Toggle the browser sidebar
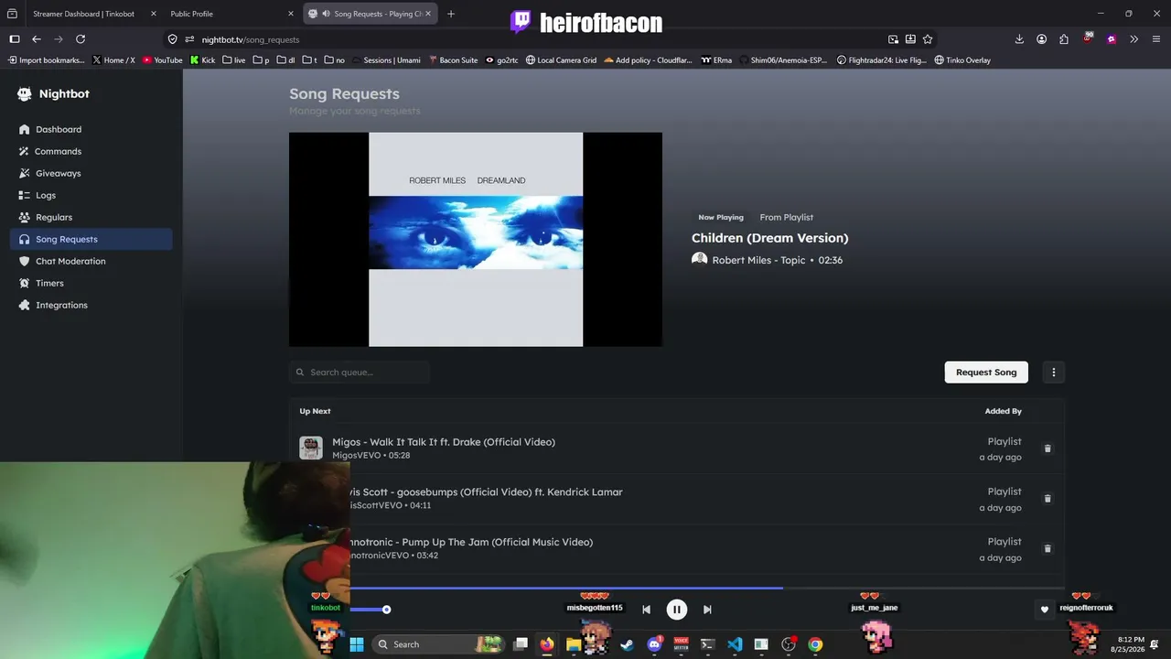Screen dimensions: 1171x659 pos(15,39)
